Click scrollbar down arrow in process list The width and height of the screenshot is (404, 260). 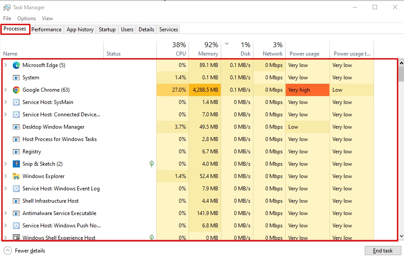tap(401, 236)
